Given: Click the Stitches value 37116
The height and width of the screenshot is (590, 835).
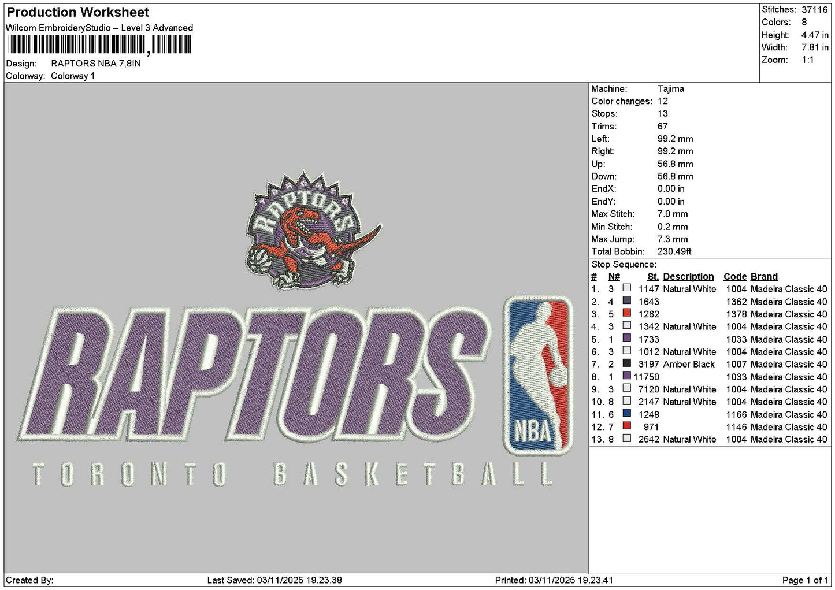Looking at the screenshot, I should pyautogui.click(x=815, y=10).
